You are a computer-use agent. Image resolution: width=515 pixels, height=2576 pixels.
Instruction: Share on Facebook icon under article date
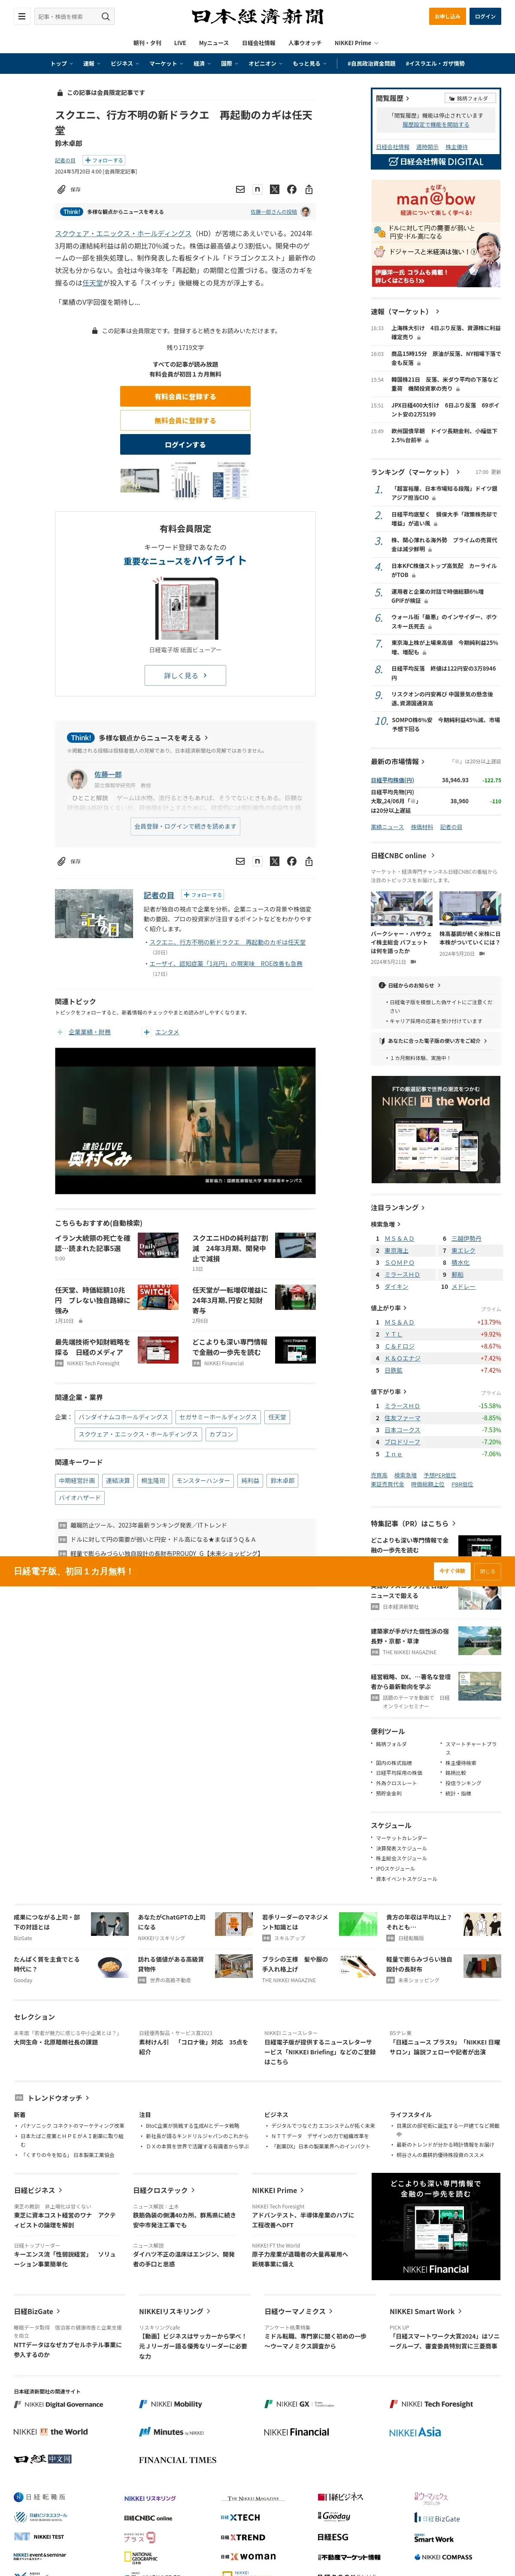(x=291, y=189)
